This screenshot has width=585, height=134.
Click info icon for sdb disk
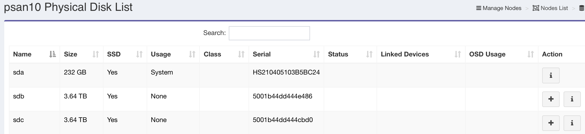click(572, 99)
